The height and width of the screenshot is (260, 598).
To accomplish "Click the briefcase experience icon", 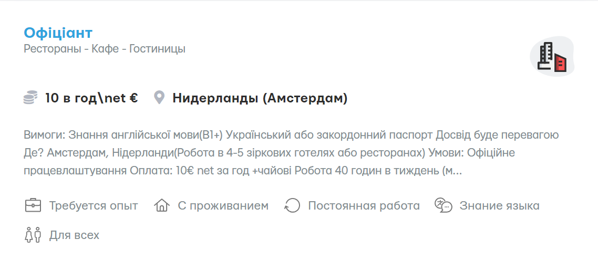I will pos(33,205).
